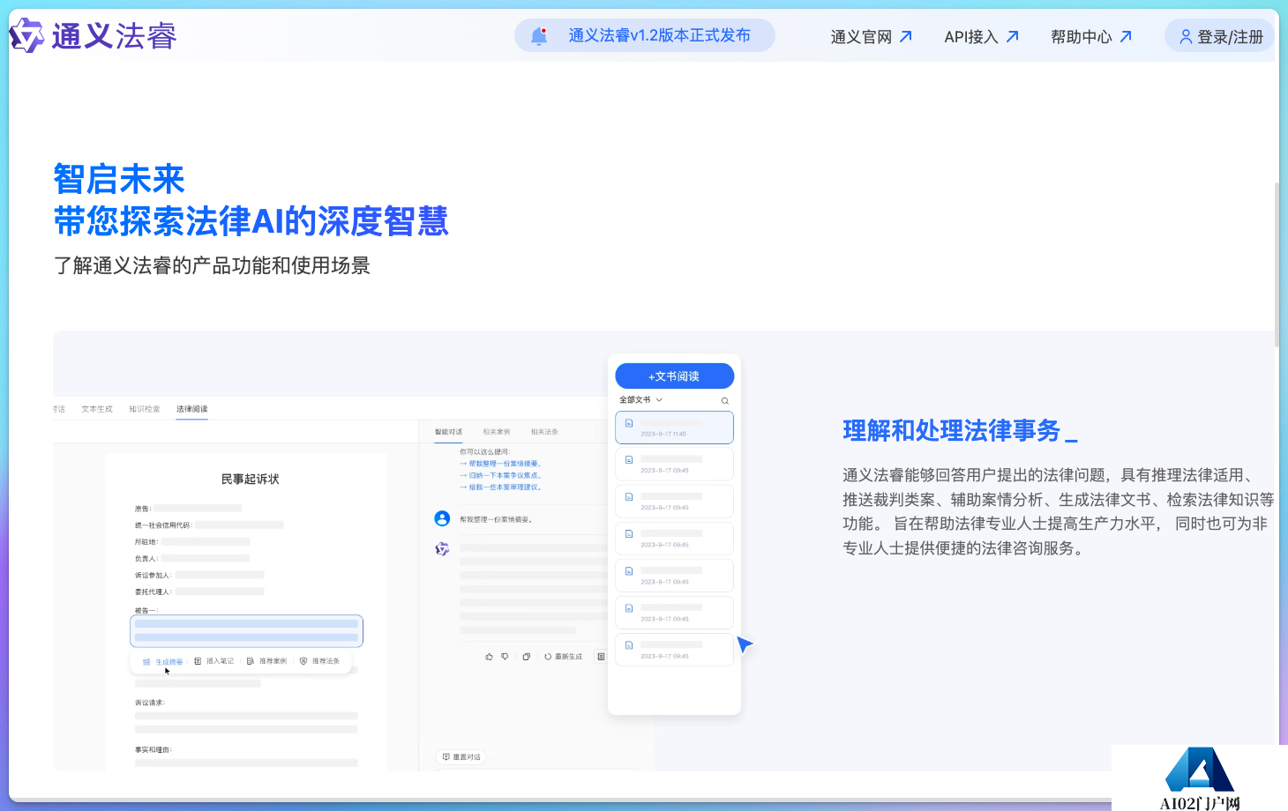Click the 民事起诉状 document title

pyautogui.click(x=251, y=480)
